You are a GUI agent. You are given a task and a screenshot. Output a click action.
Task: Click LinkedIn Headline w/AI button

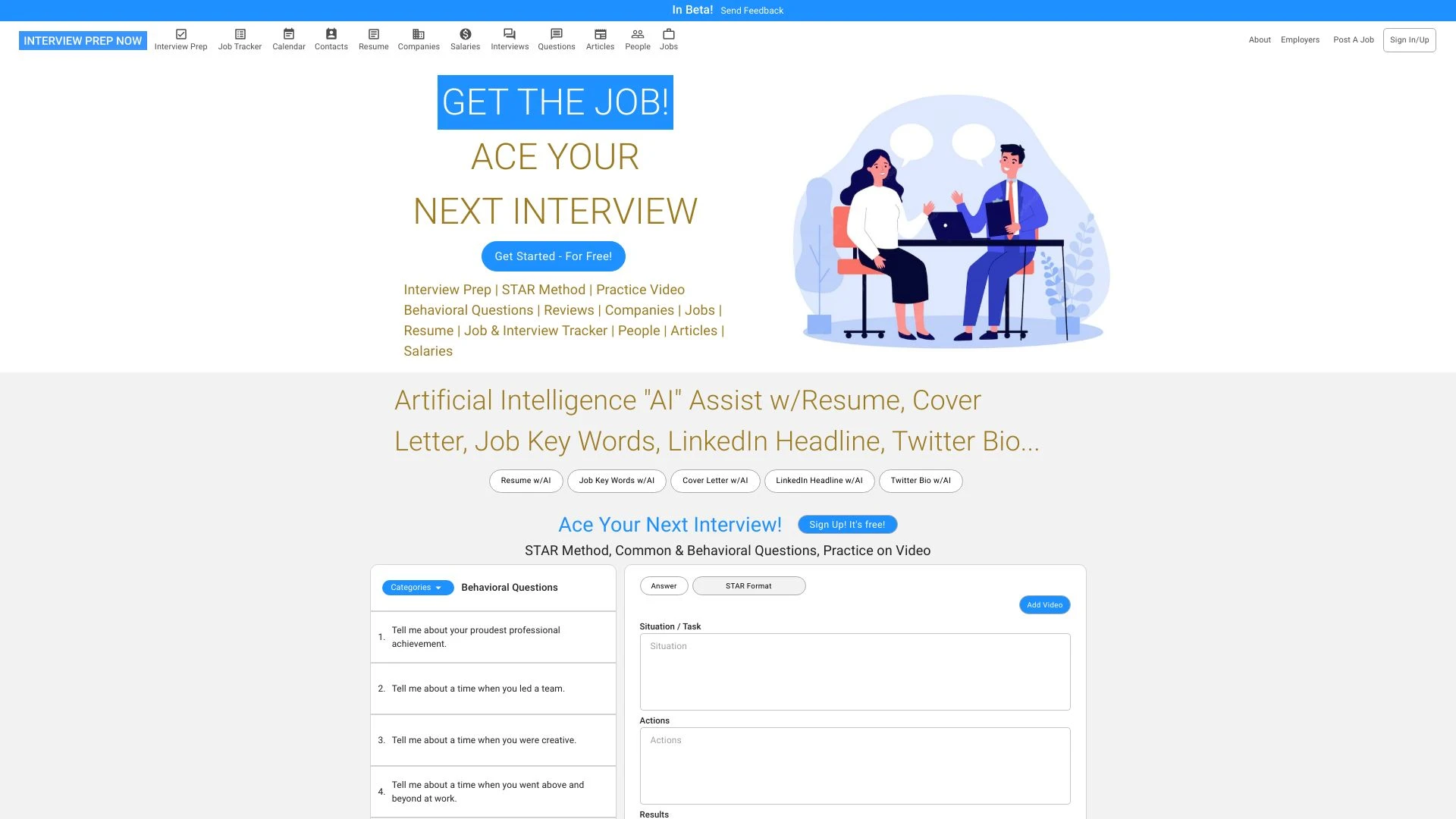pos(819,480)
